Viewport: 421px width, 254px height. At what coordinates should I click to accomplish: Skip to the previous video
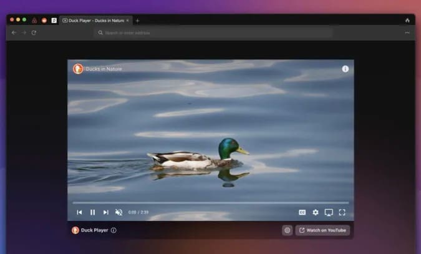pyautogui.click(x=79, y=212)
